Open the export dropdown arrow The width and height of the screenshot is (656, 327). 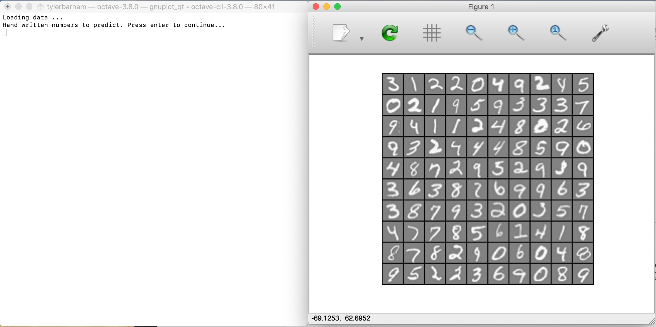pos(362,39)
